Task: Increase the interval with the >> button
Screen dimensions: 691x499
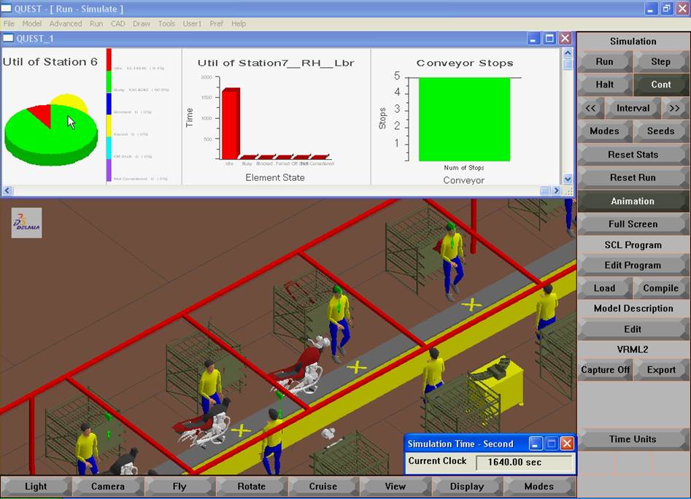Action: click(675, 108)
